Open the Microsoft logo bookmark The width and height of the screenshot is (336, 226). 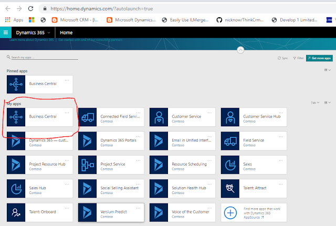(x=31, y=20)
